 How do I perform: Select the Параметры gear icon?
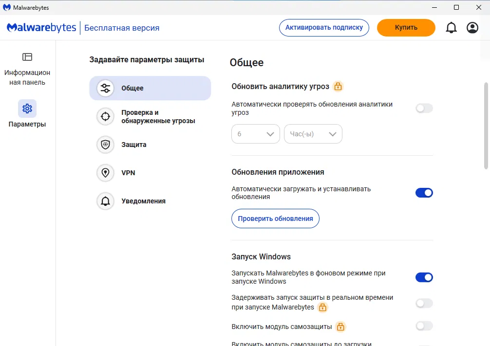click(x=27, y=109)
